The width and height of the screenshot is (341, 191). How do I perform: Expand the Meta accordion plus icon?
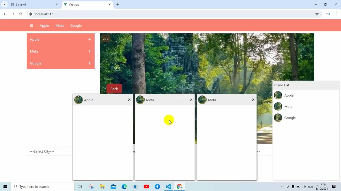tap(90, 51)
